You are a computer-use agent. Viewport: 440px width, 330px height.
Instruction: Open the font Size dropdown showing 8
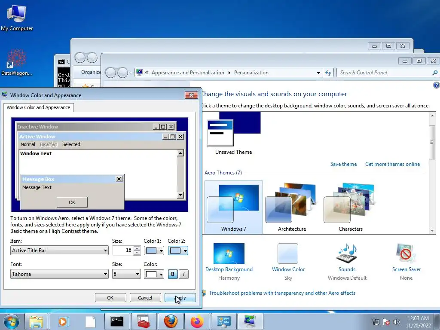(x=126, y=274)
